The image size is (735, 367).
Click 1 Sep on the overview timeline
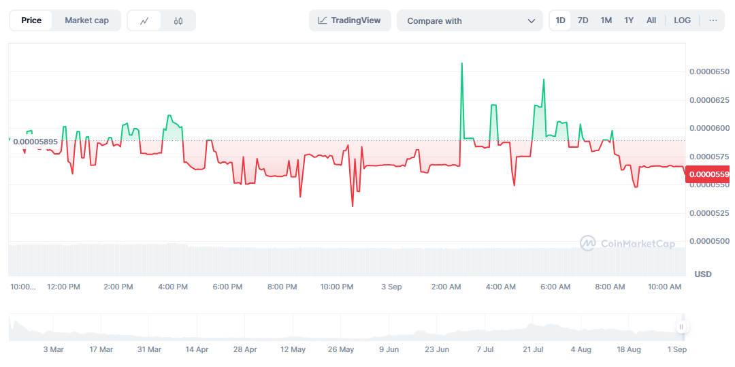coord(676,350)
